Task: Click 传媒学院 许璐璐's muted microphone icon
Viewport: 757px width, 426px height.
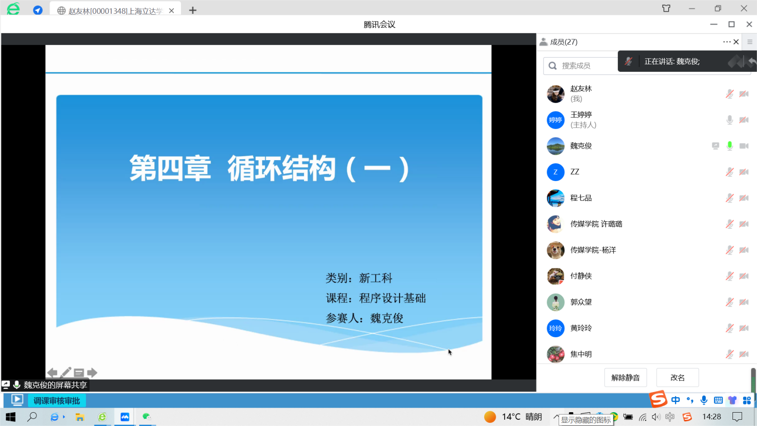Action: click(730, 224)
